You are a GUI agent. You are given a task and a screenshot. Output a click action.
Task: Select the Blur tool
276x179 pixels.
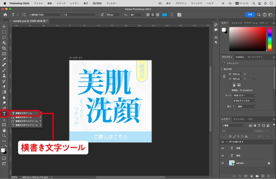tap(4, 97)
